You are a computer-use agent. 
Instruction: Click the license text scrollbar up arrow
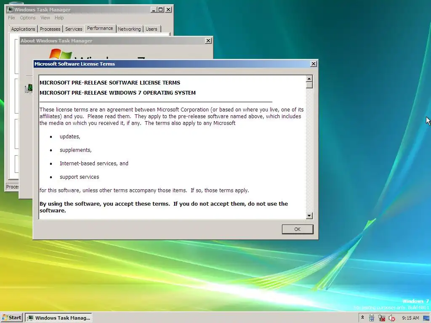309,79
